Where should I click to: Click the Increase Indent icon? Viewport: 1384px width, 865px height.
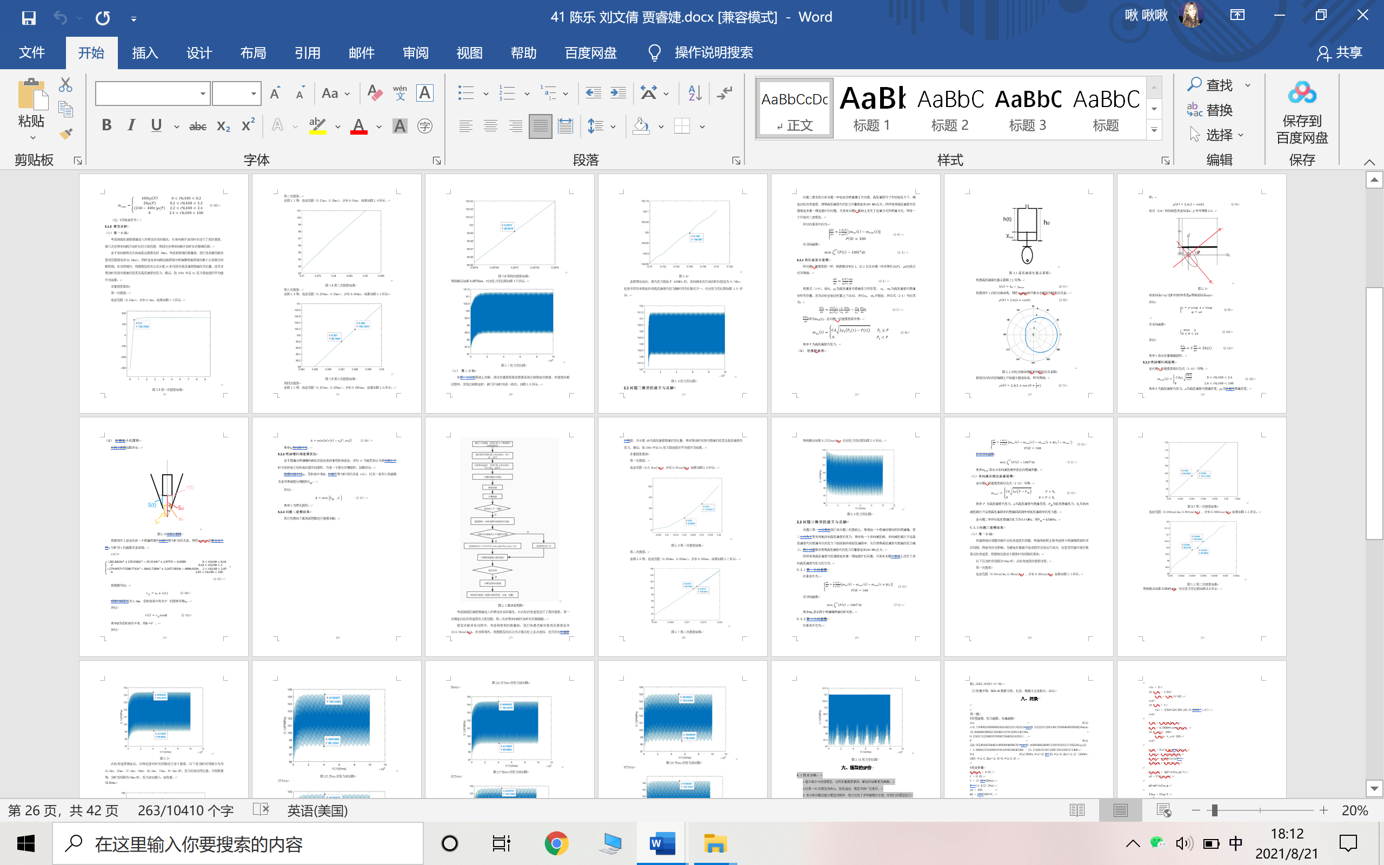(618, 92)
